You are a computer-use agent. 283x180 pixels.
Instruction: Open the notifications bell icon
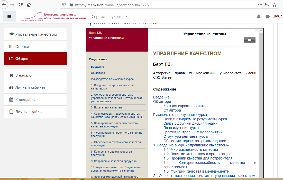[259, 17]
